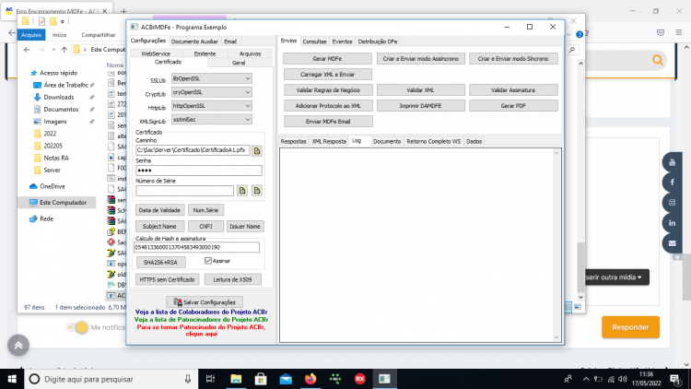The width and height of the screenshot is (691, 389).
Task: Click Salvar Configurações button
Action: tap(205, 302)
